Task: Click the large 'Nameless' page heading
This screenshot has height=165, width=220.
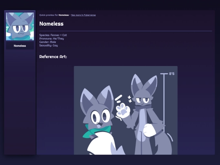Action: [x=51, y=24]
